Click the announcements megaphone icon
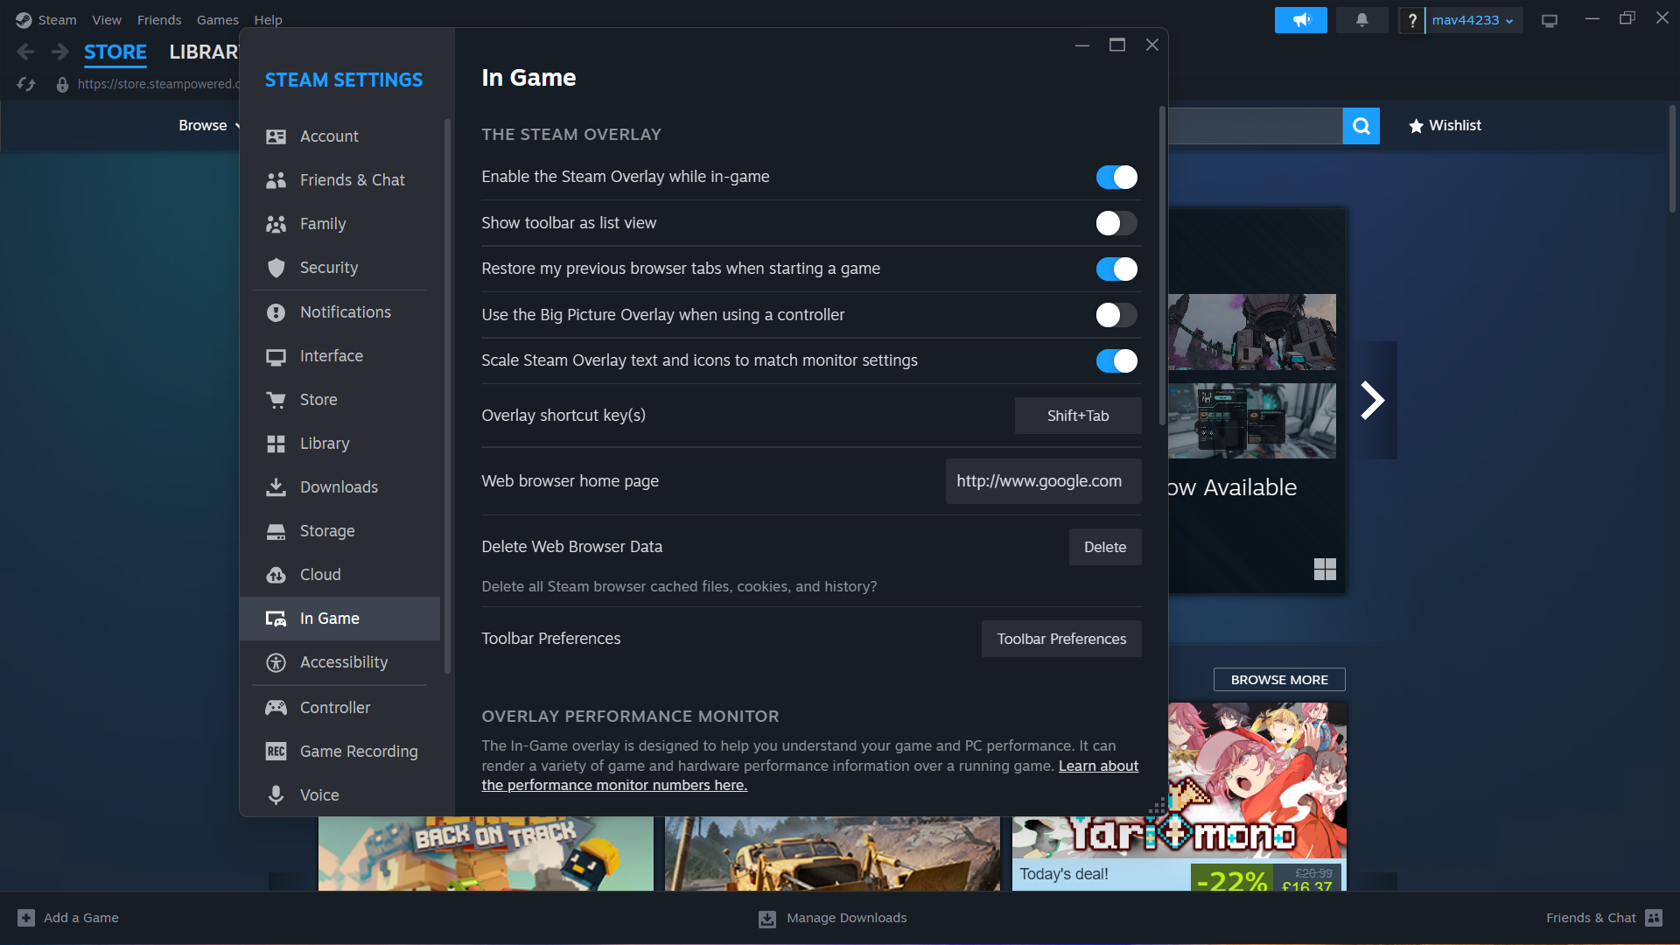 (x=1300, y=20)
